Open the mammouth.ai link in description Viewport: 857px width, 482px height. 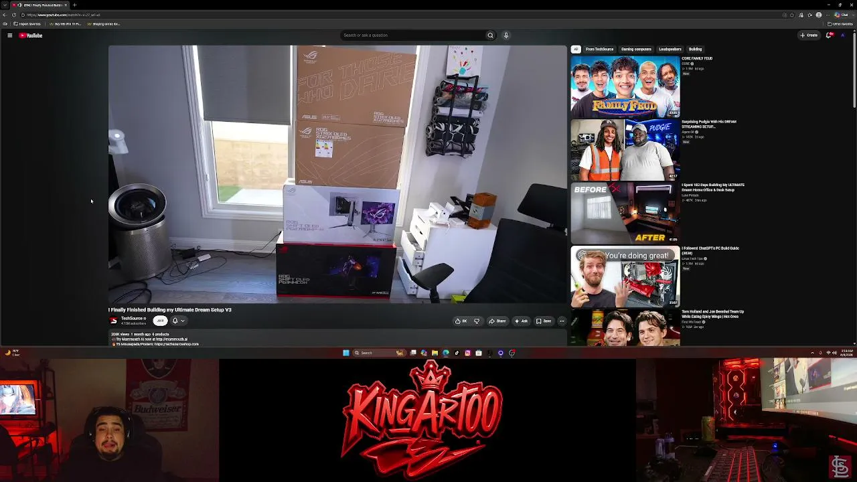[x=172, y=339]
